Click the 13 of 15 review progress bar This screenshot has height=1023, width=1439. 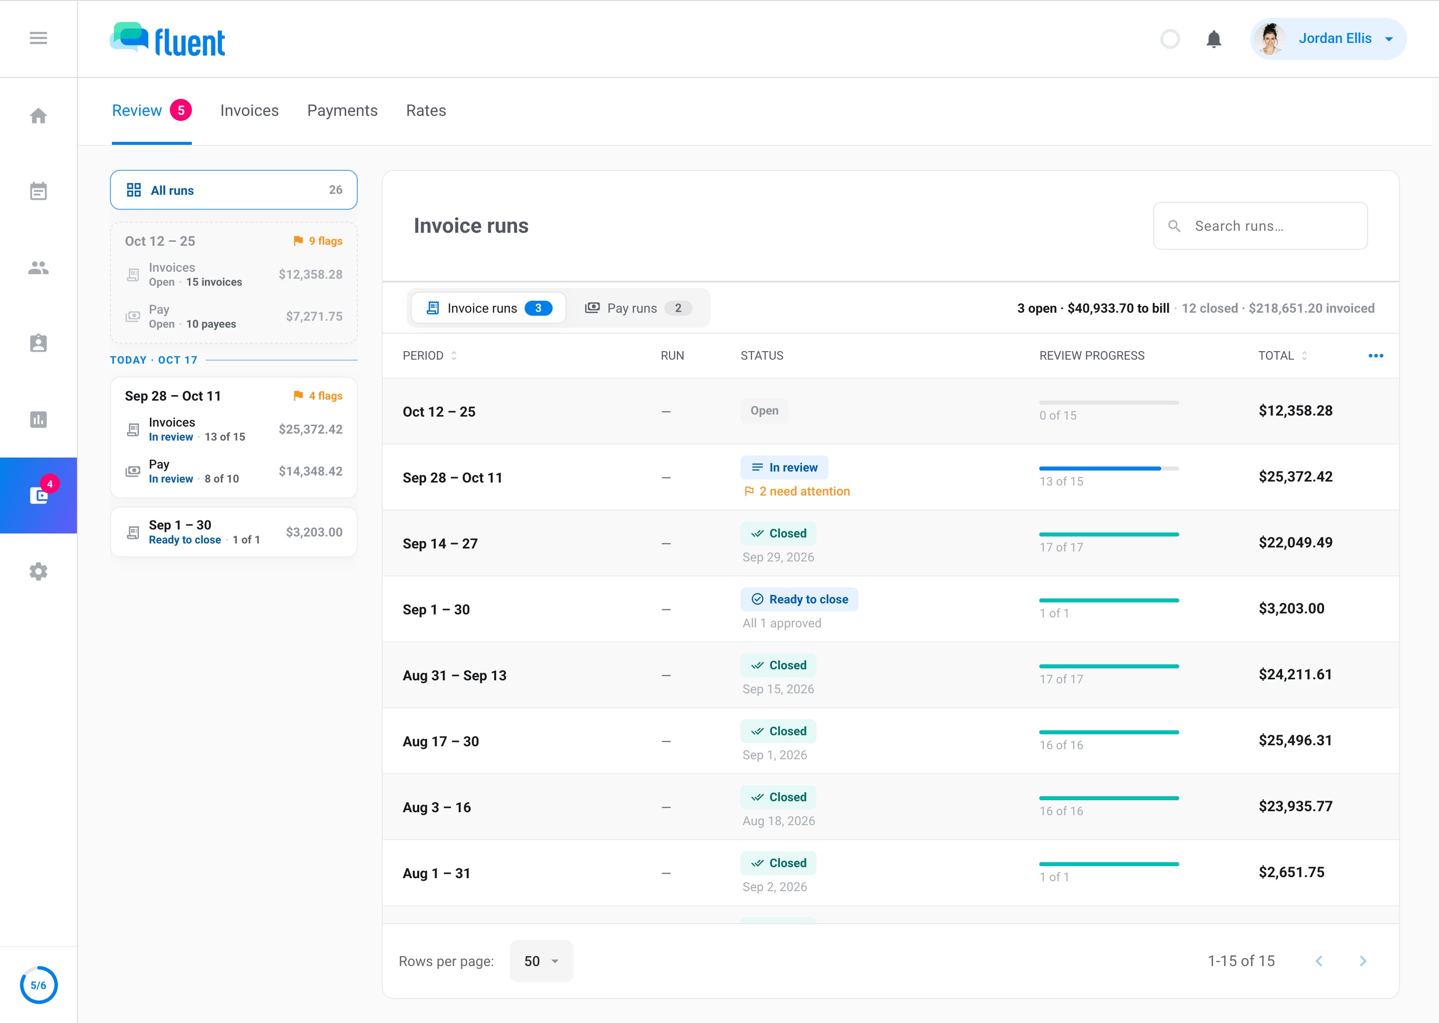[1109, 469]
